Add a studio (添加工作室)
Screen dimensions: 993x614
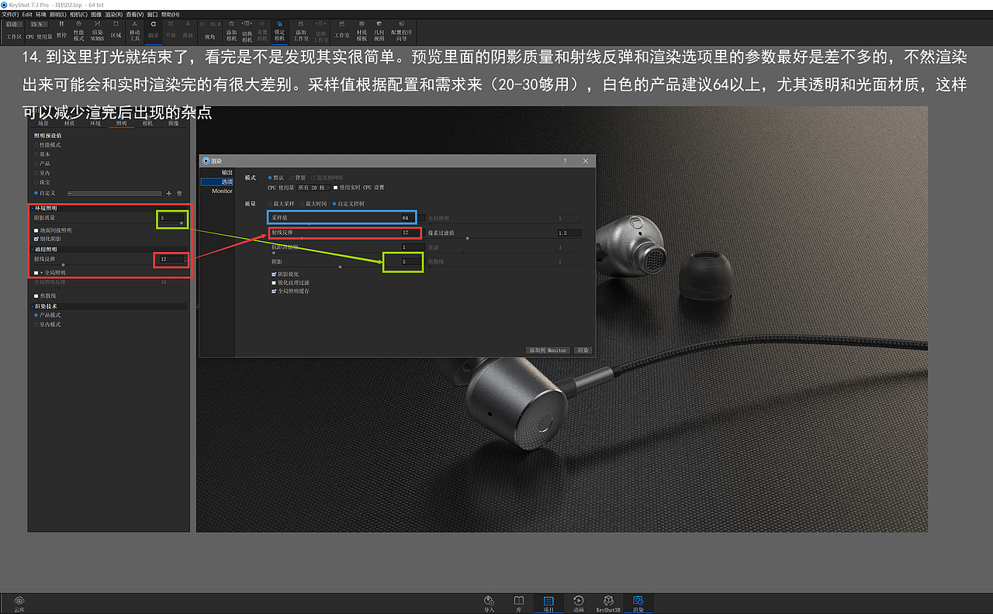[x=301, y=31]
